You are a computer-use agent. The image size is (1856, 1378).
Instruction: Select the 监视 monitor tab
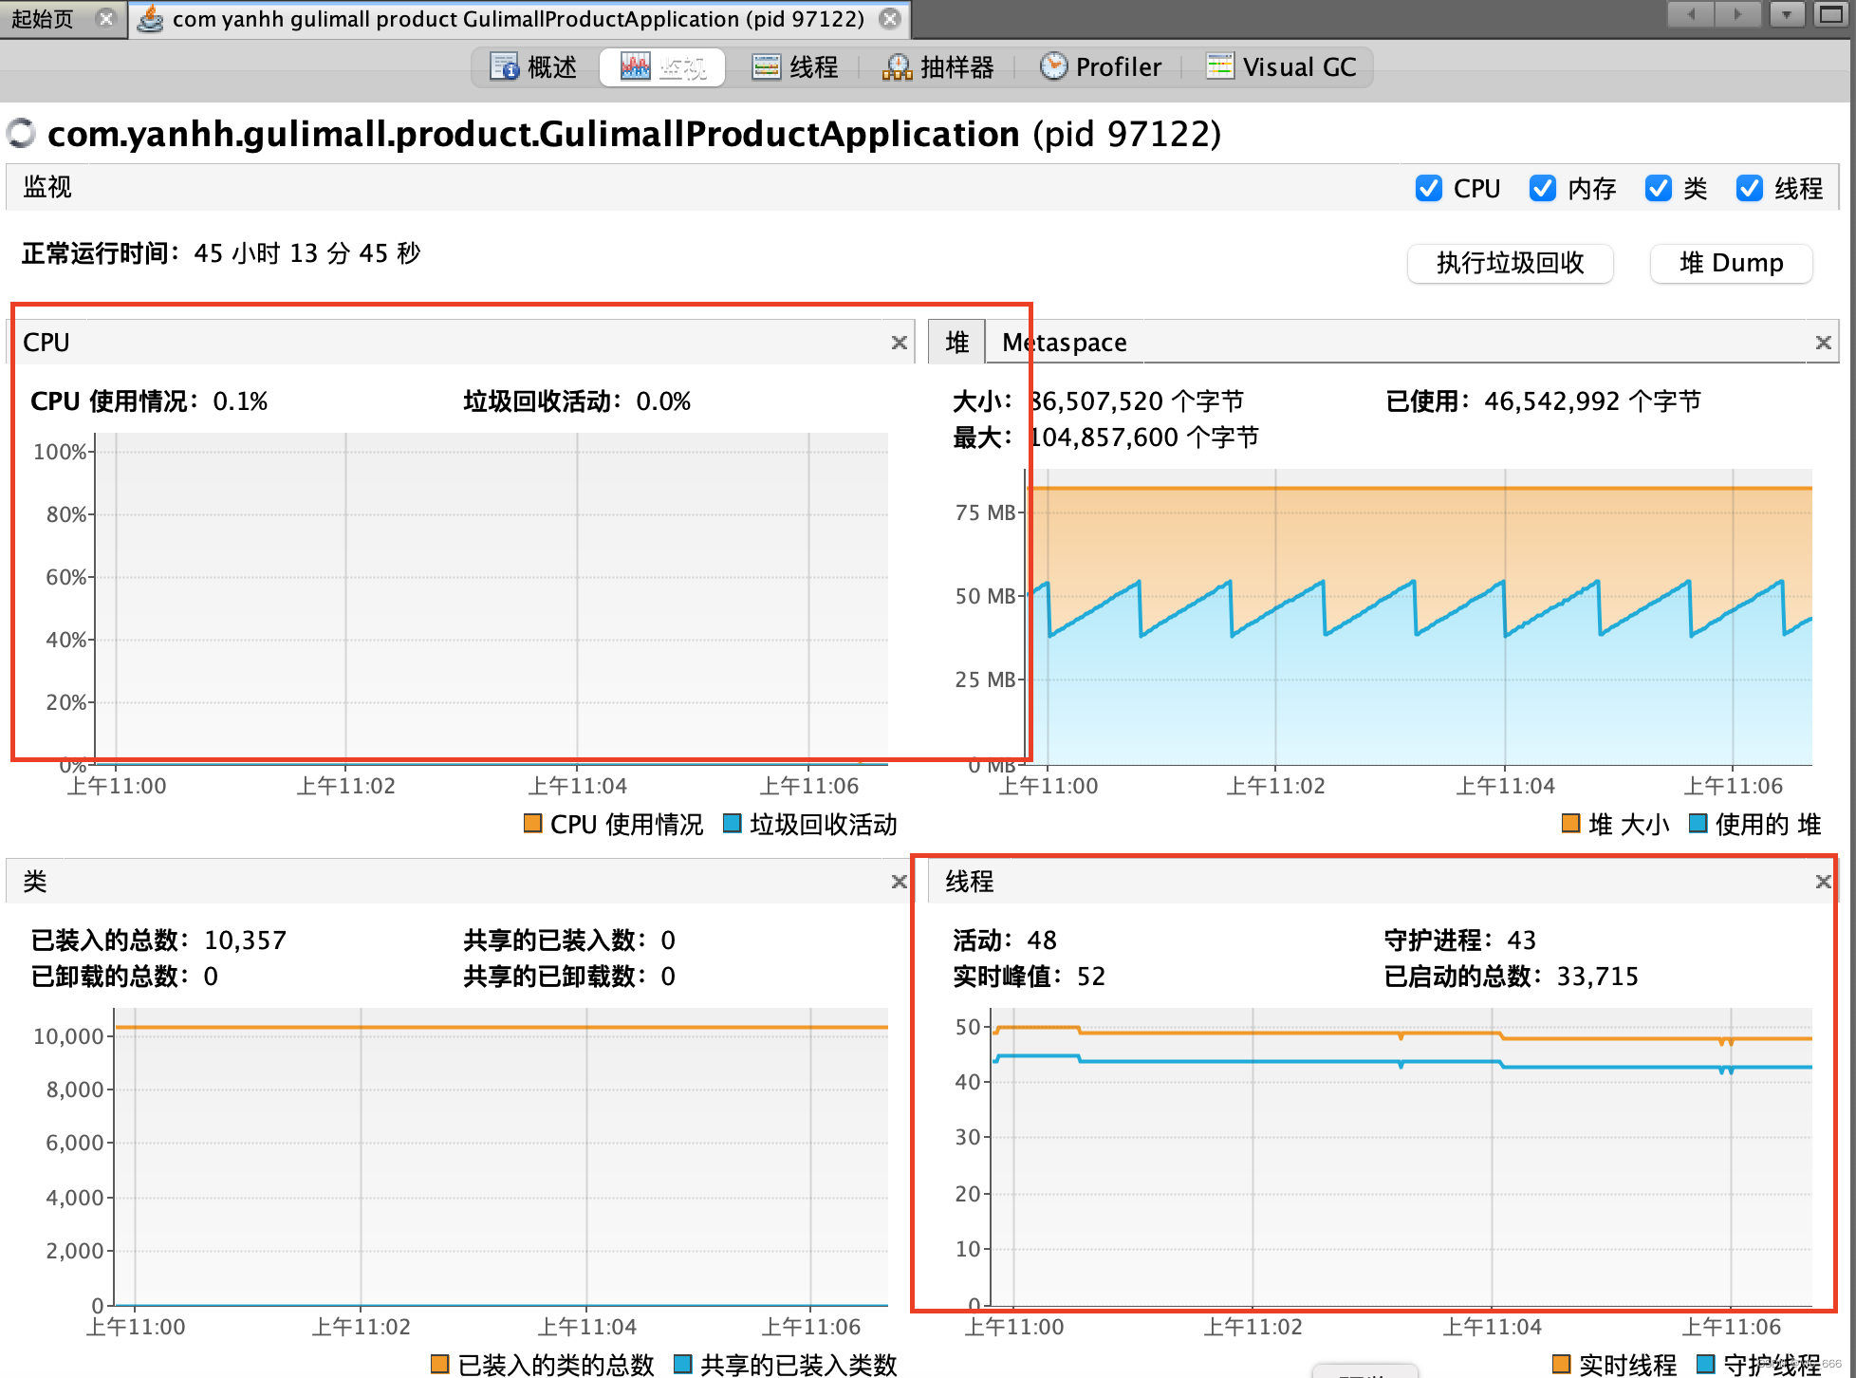click(x=662, y=67)
